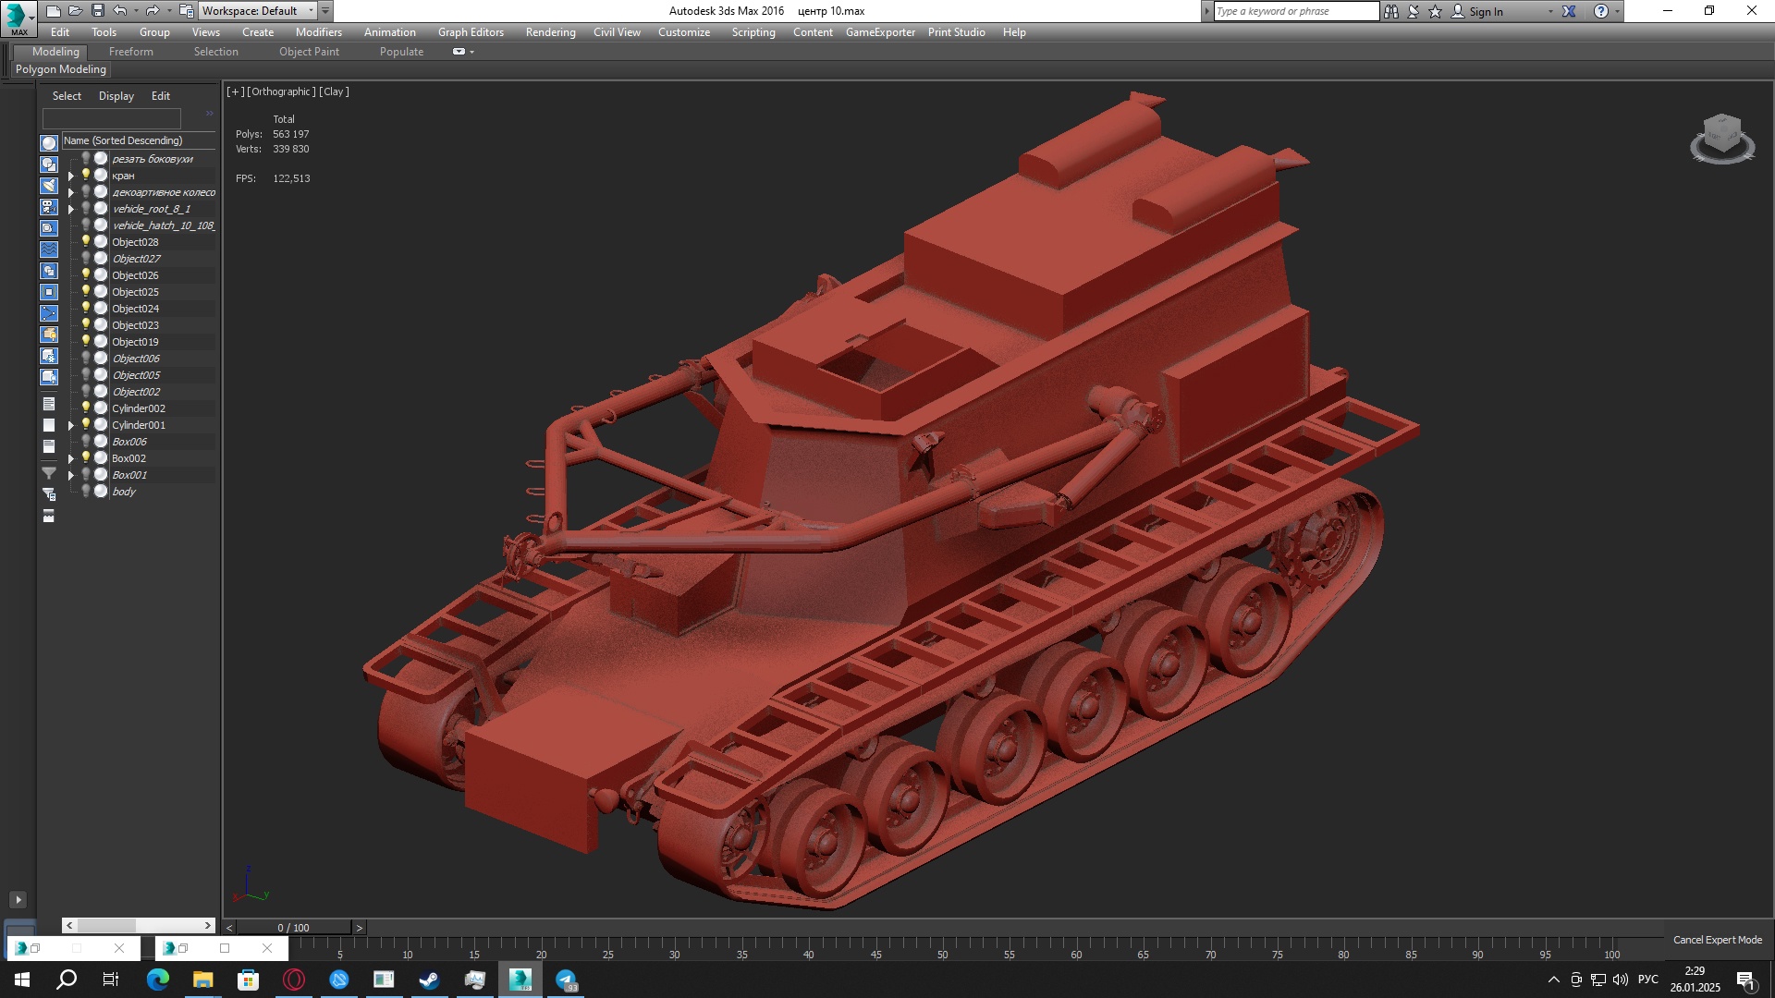1775x998 pixels.
Task: Open Autodesk Exchange X icon
Action: [x=1569, y=11]
